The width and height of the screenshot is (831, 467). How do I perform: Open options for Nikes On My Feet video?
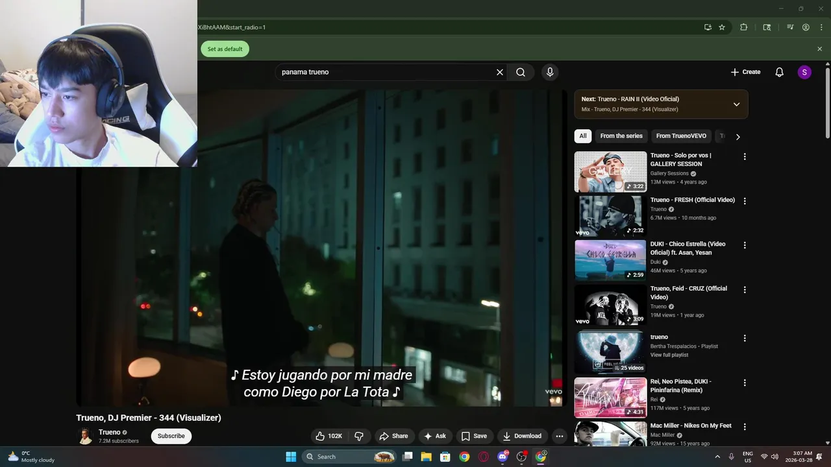[x=745, y=427]
